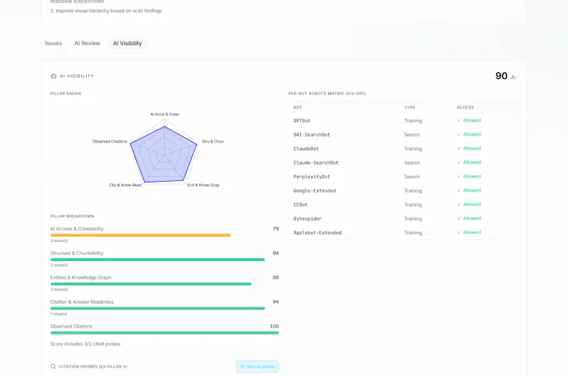Click the Stru & Chun radar label

pos(212,141)
